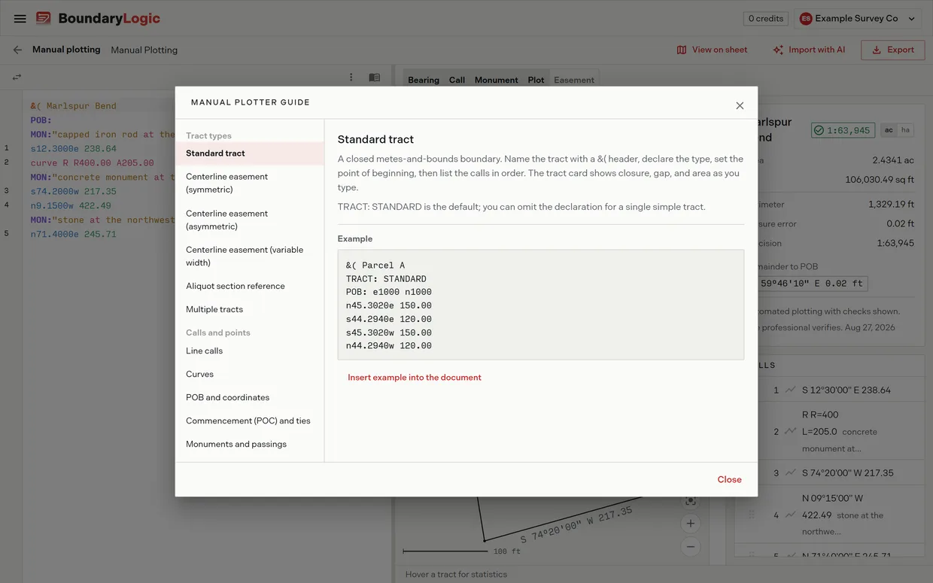
Task: Open Standard tract guide topic
Action: pyautogui.click(x=250, y=153)
